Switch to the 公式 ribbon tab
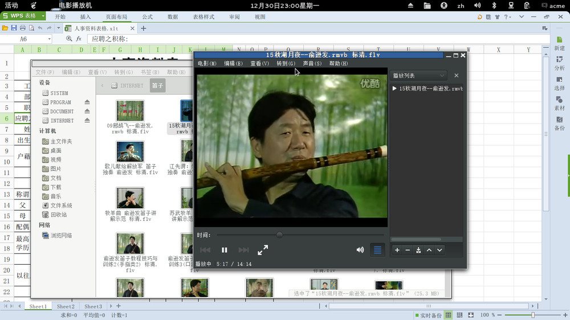Viewport: 570px width, 320px height. [147, 17]
